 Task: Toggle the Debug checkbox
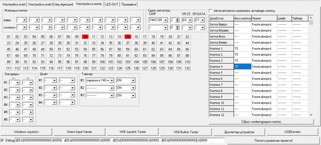tap(3, 141)
